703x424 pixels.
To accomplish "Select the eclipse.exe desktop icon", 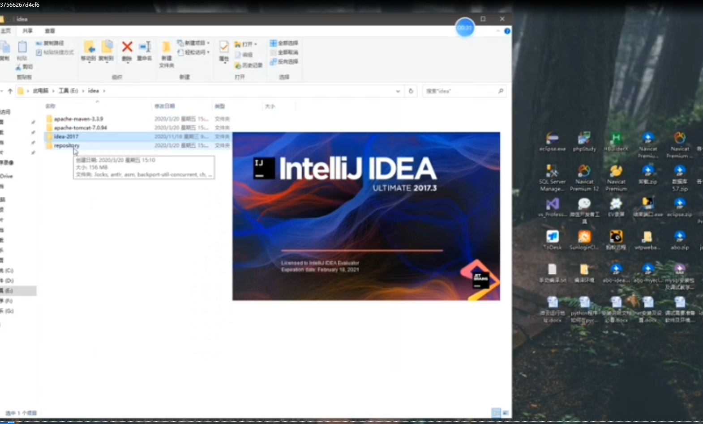I will (x=552, y=142).
